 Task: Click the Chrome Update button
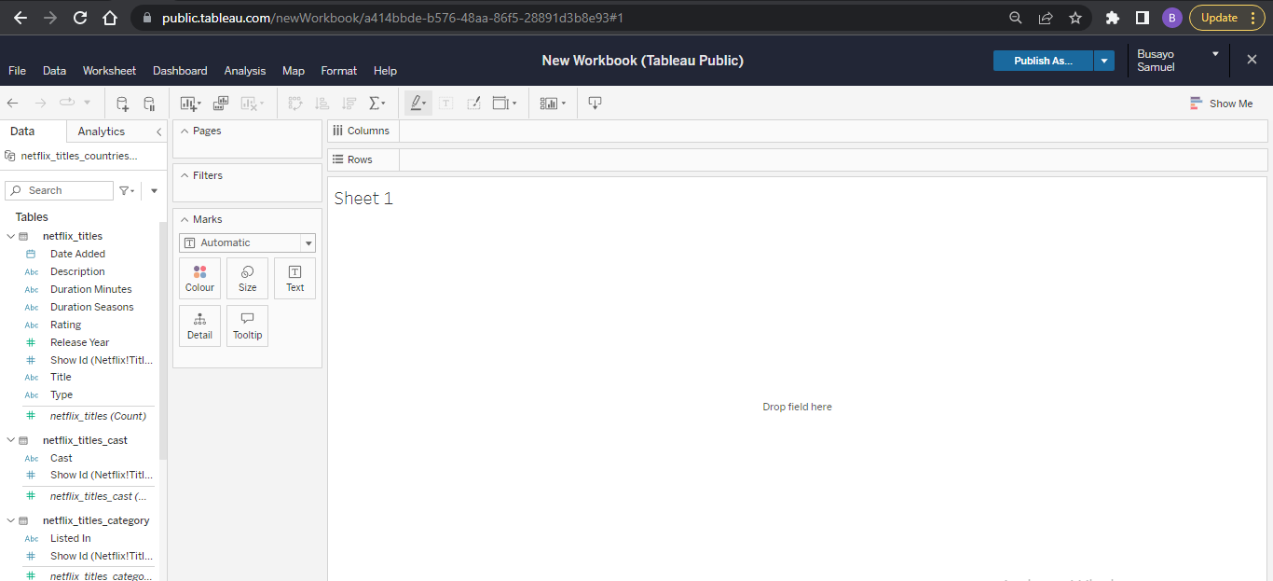[1227, 18]
